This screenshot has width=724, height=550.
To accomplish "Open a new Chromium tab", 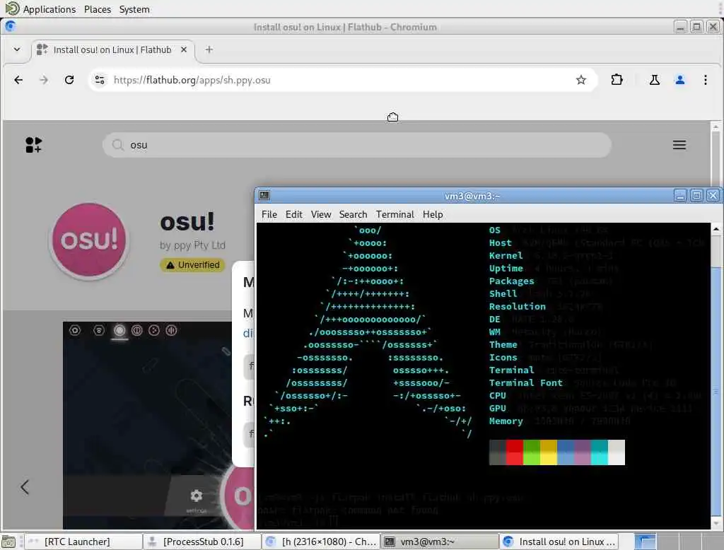I will pyautogui.click(x=209, y=49).
